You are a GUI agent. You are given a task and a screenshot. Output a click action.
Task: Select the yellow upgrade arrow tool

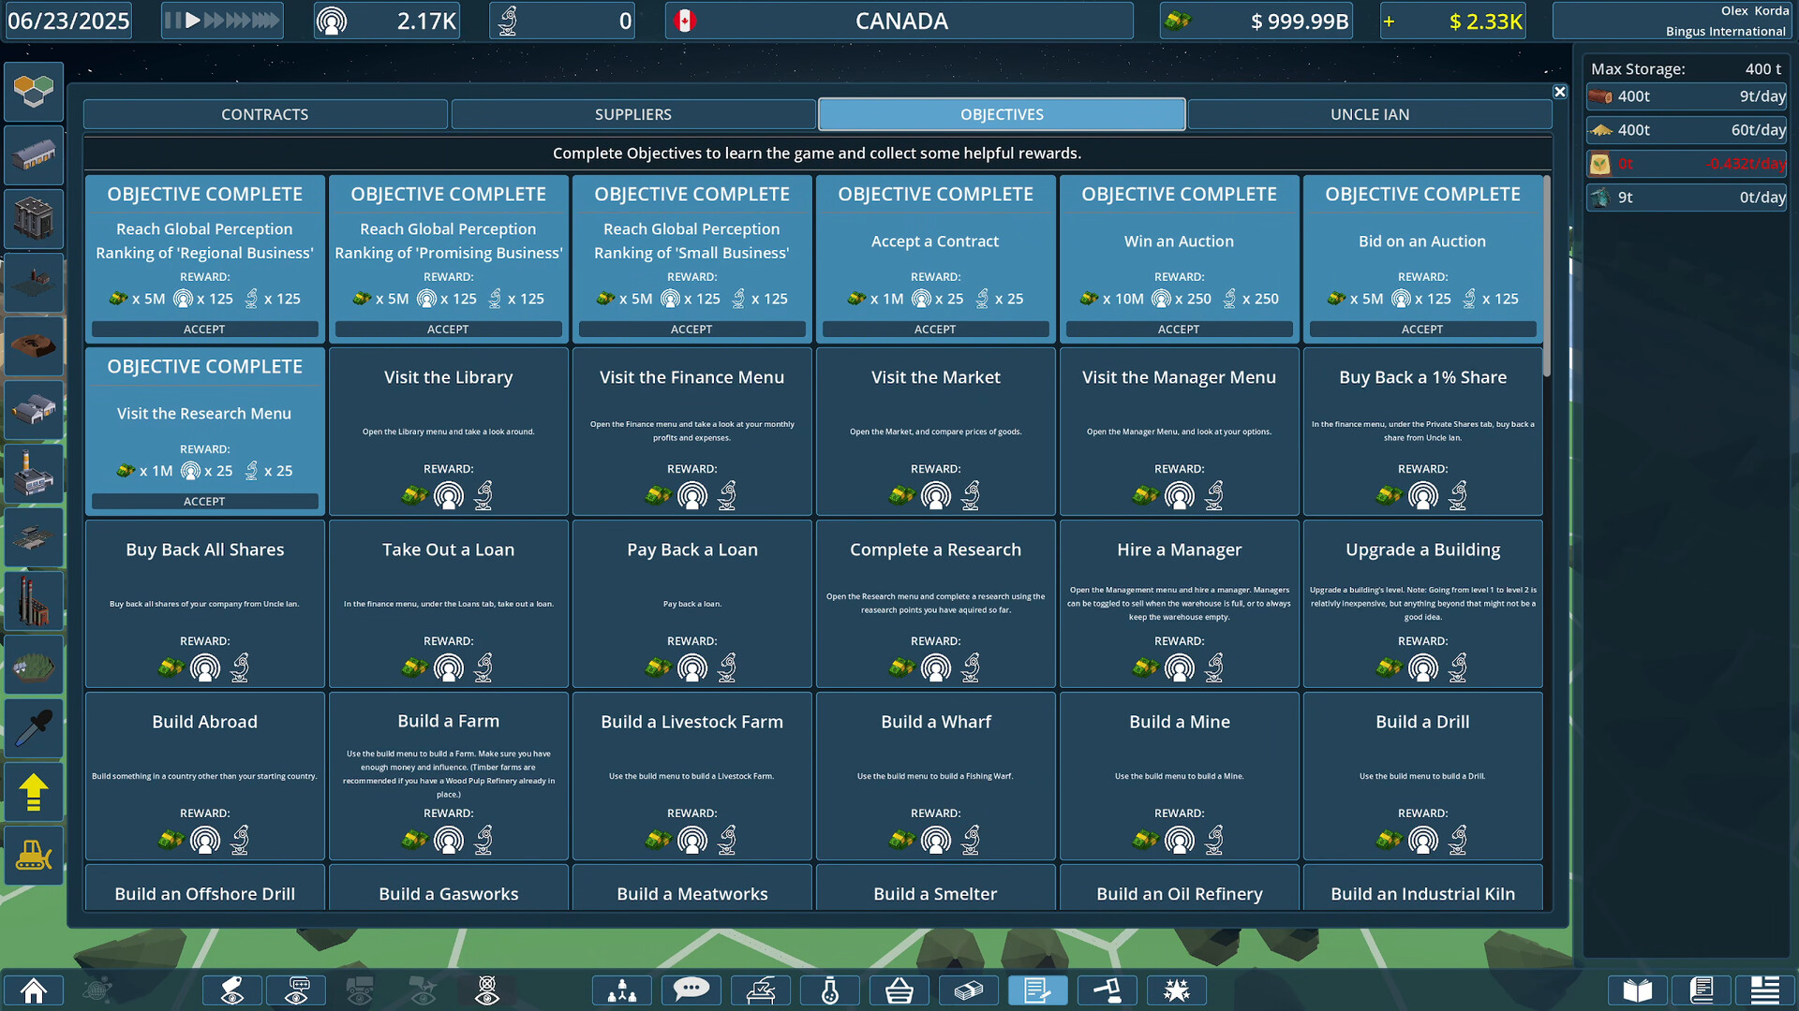click(x=34, y=791)
